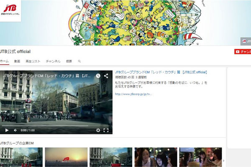Screen dimensions: 251x167
Task: Click the video progress bar
Action: point(56,126)
